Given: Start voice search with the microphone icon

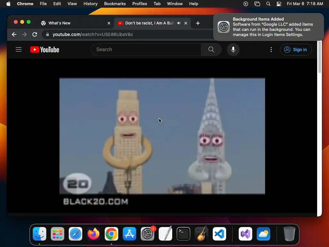Looking at the screenshot, I should (233, 50).
